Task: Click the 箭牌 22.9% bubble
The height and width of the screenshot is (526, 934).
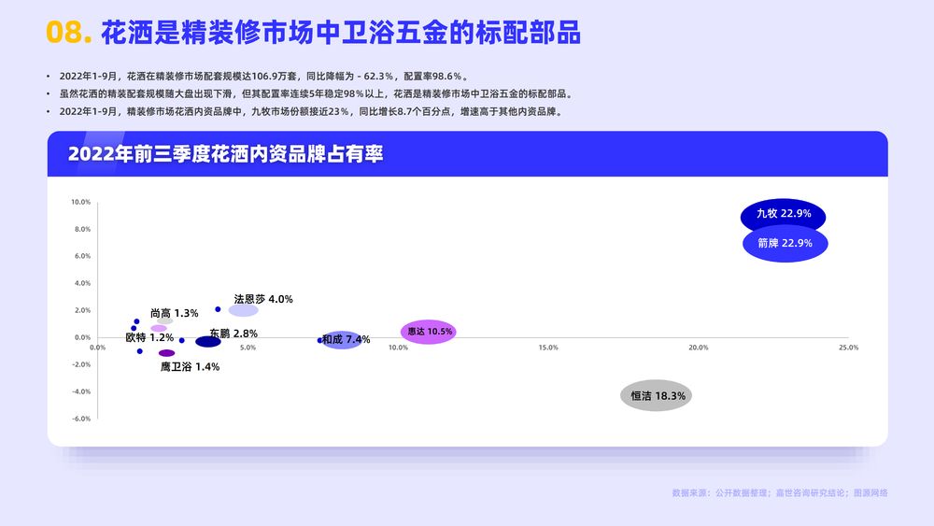Action: click(x=785, y=244)
